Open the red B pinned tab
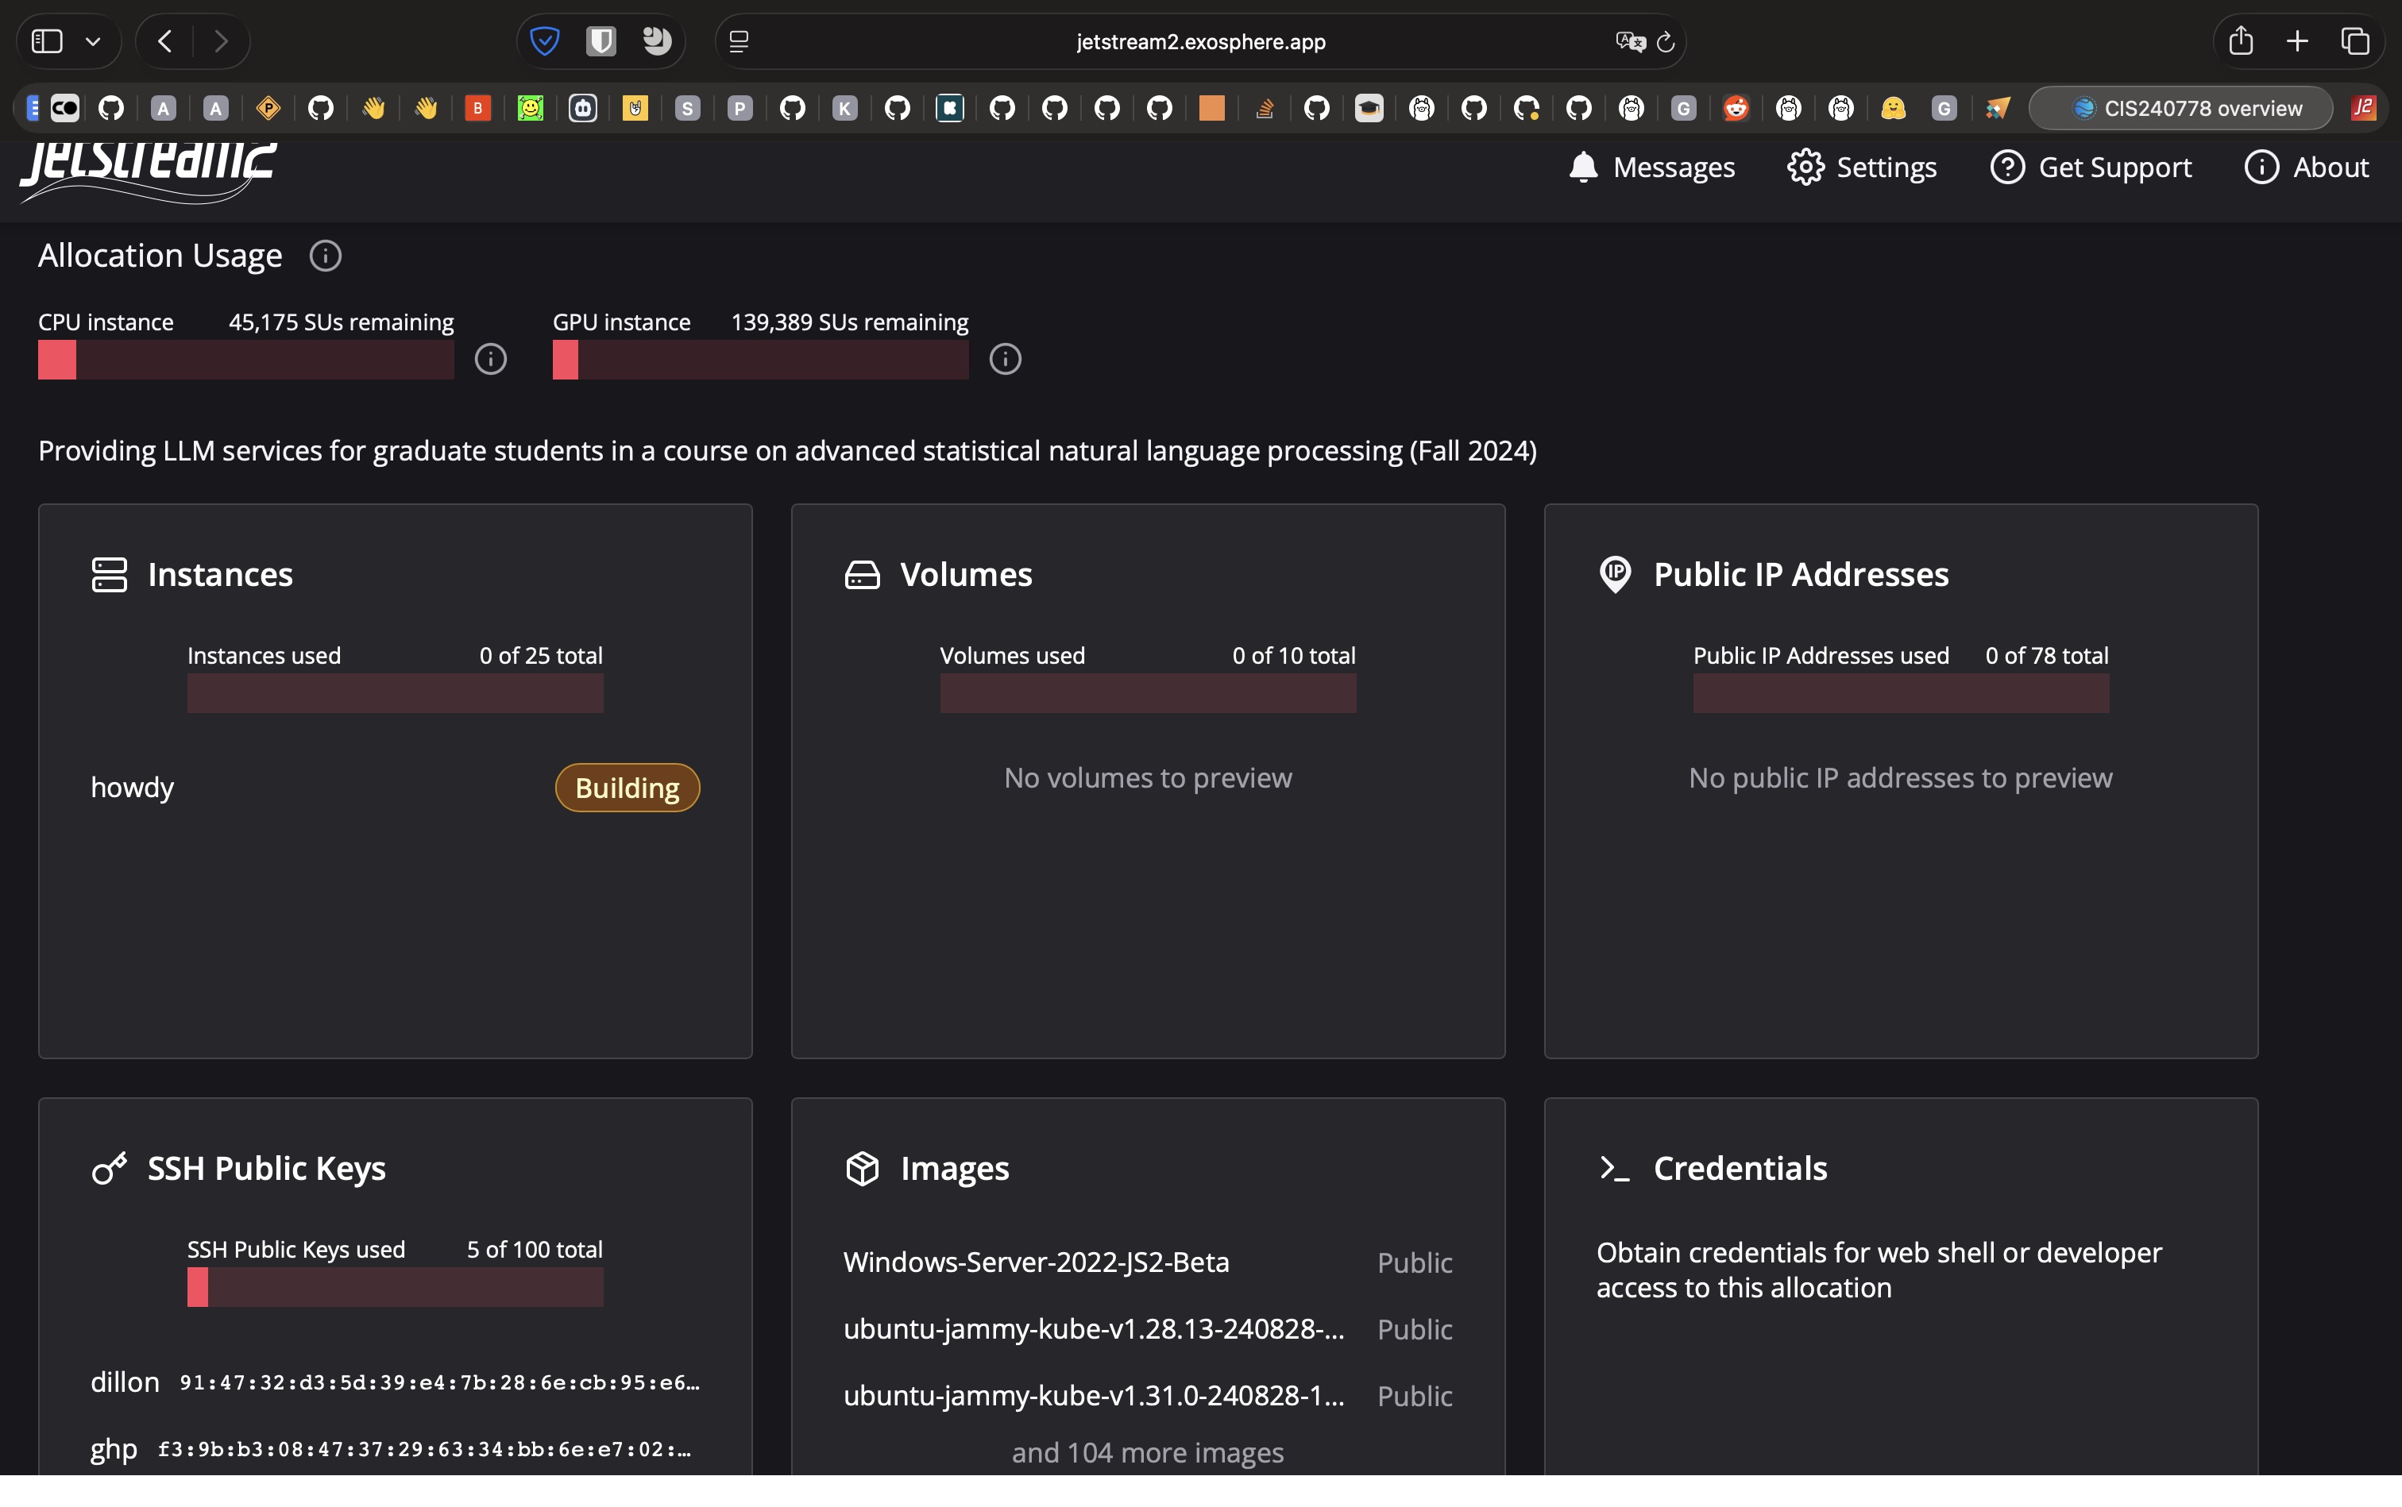Screen dimensions: 2402x1507 point(477,108)
